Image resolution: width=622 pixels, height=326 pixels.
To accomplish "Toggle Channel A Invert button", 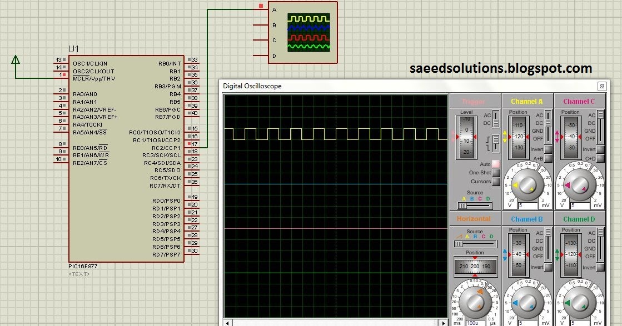I will pos(548,149).
